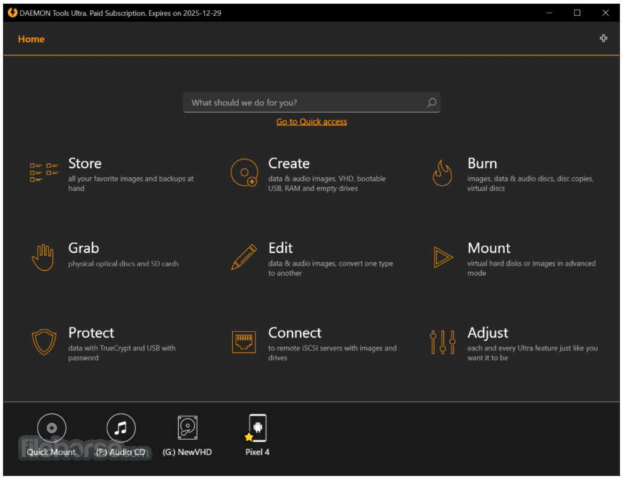Open the Mount section title
Viewport: 623px width, 479px height.
click(x=489, y=248)
